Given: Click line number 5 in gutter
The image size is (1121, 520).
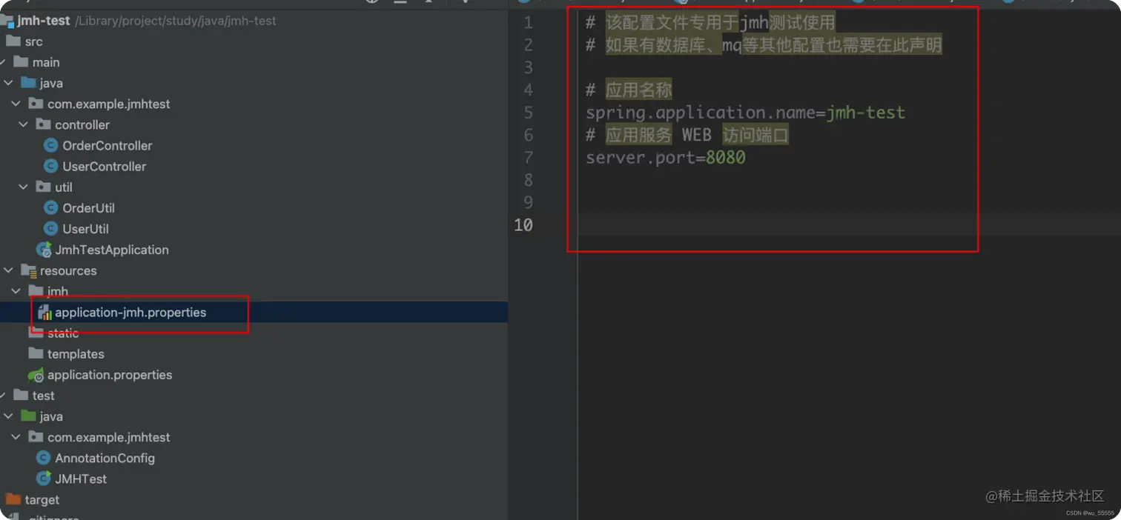Looking at the screenshot, I should [528, 113].
